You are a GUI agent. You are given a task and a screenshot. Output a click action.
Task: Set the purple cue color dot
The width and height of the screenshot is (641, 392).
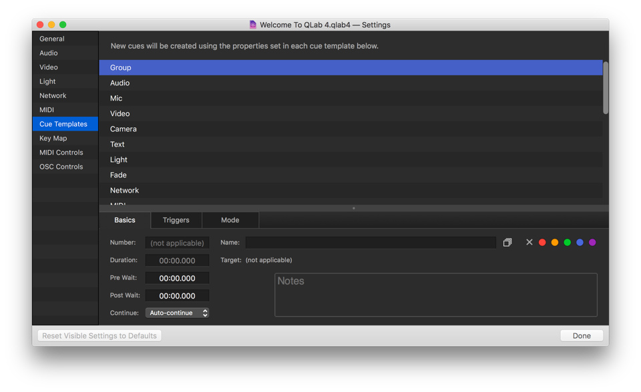pyautogui.click(x=592, y=243)
